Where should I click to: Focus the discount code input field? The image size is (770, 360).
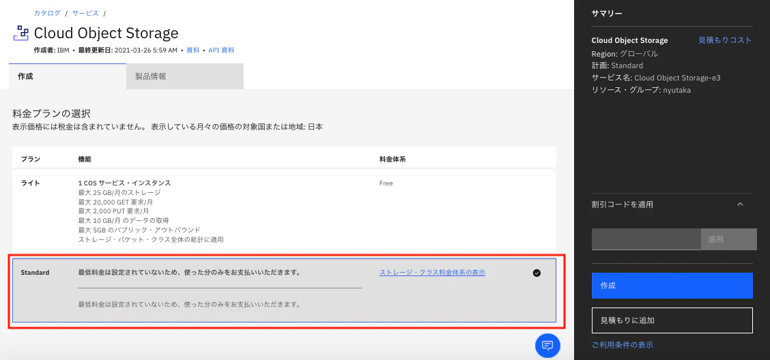pyautogui.click(x=646, y=239)
